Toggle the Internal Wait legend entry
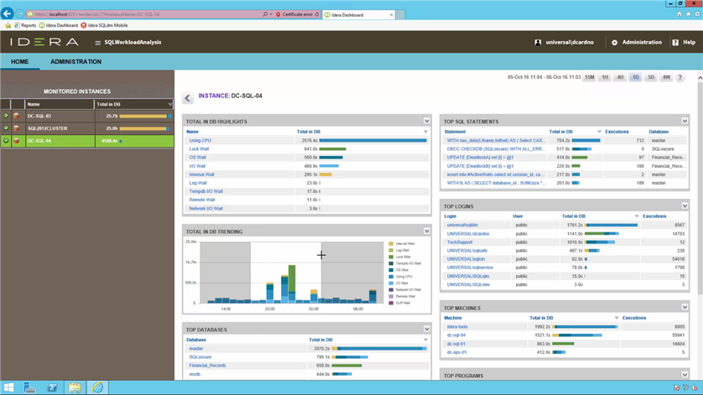This screenshot has width=703, height=395. 402,243
